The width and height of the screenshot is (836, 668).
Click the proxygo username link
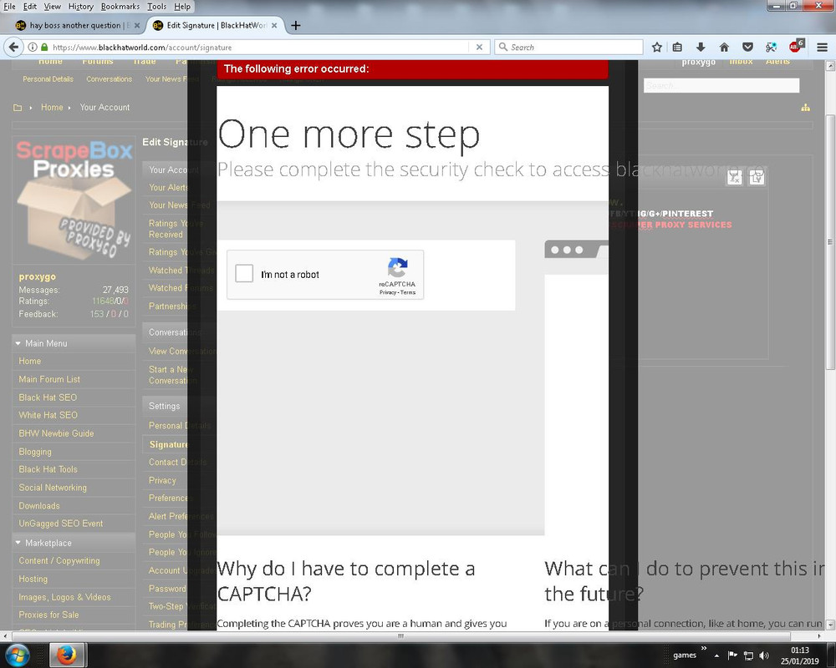(x=37, y=276)
